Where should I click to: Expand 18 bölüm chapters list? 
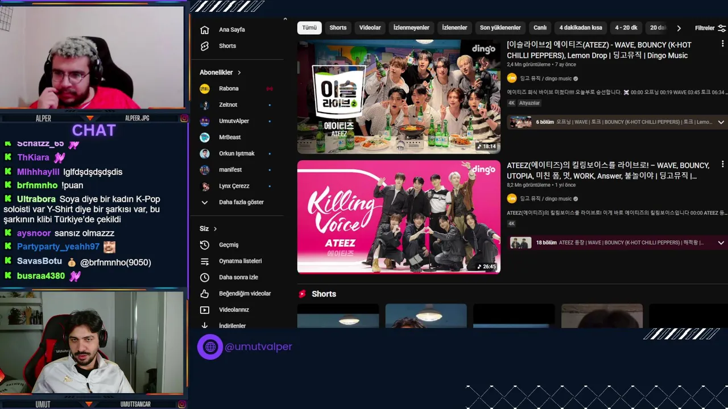pos(721,243)
